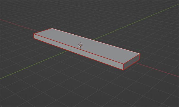Screen dimensions: 179x107
Task: Select the white highlighted back top edge
Action: coord(96,41)
